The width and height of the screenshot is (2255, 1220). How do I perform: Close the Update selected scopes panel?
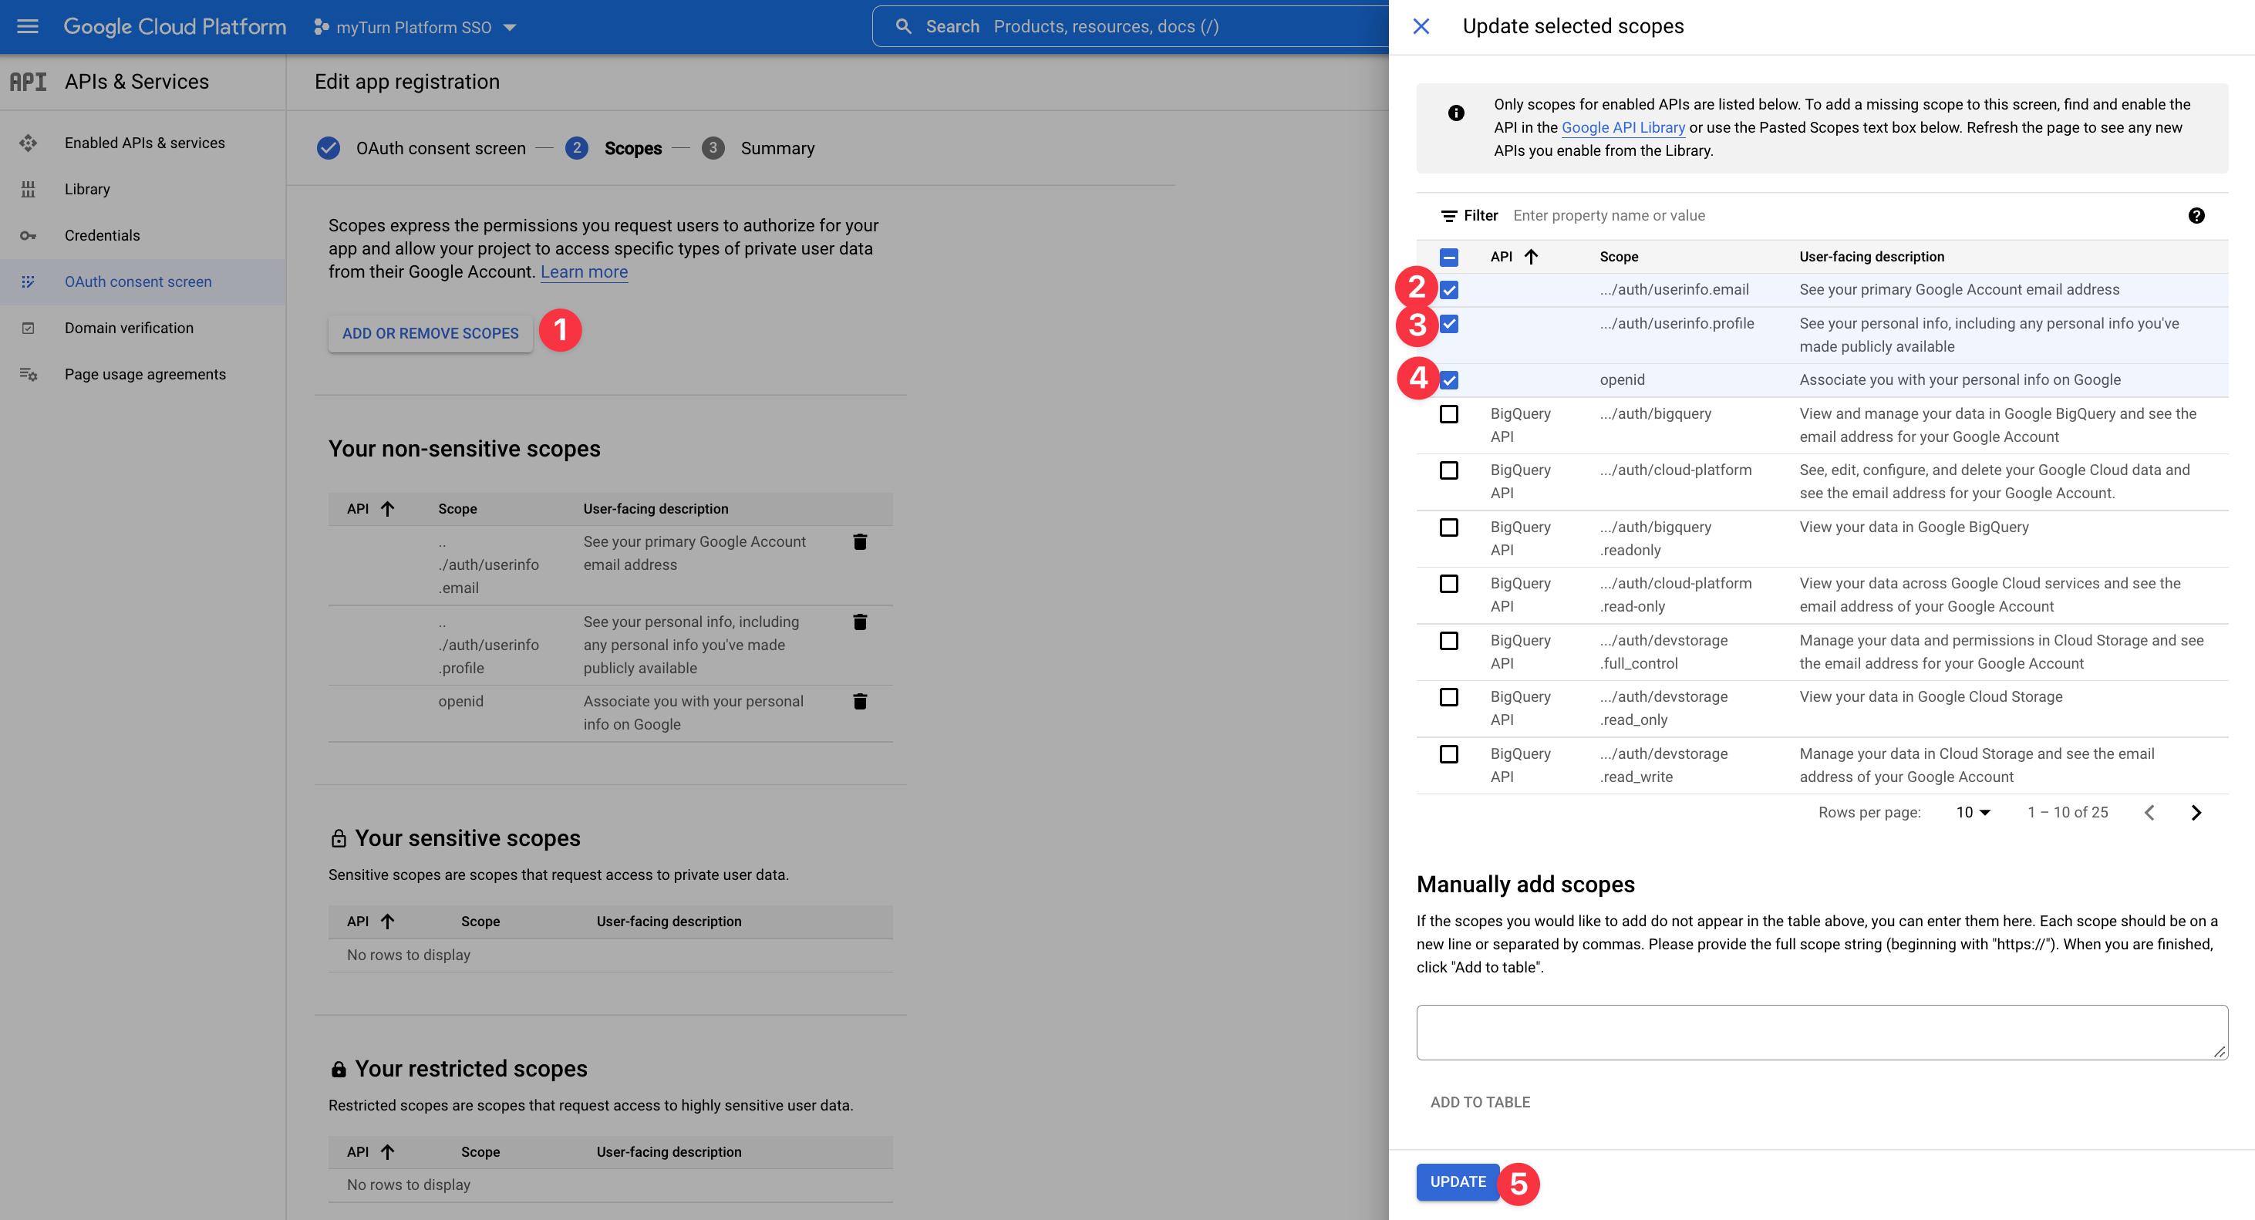1421,26
